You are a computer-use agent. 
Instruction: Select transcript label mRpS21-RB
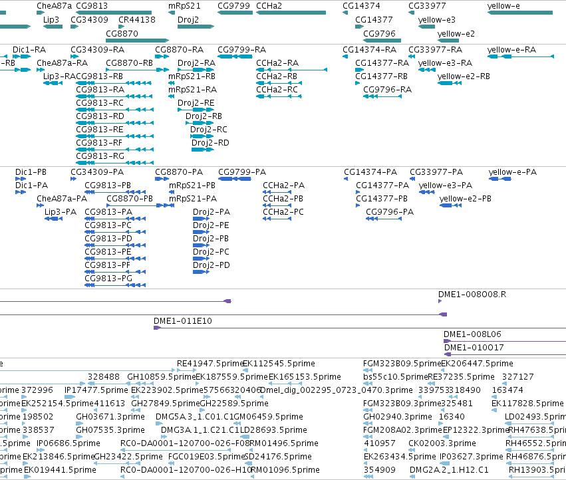click(192, 76)
